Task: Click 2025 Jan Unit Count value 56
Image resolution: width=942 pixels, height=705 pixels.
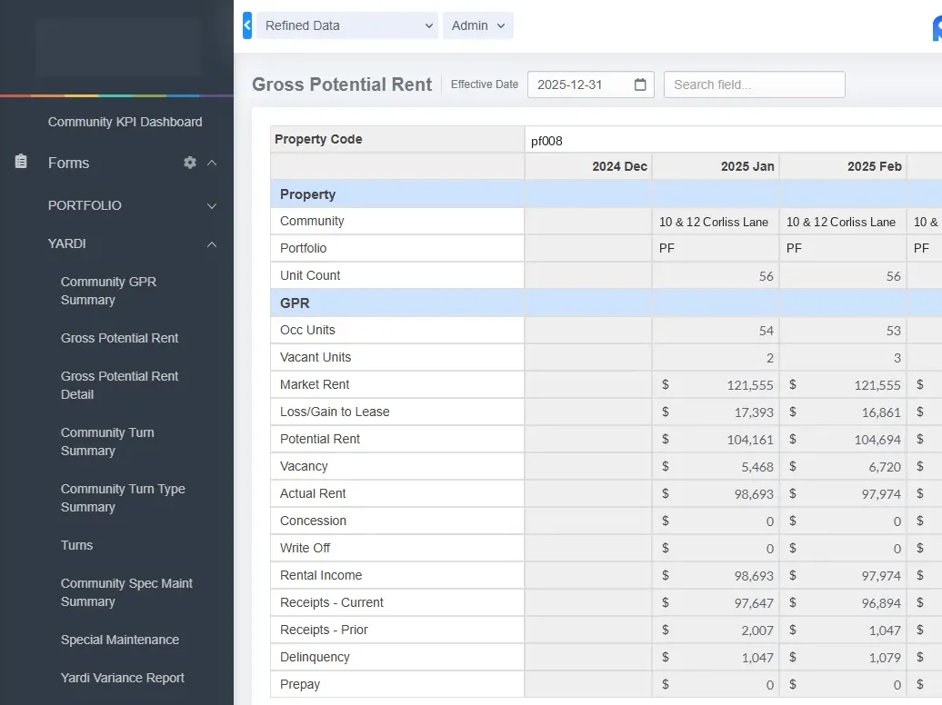Action: pyautogui.click(x=766, y=276)
